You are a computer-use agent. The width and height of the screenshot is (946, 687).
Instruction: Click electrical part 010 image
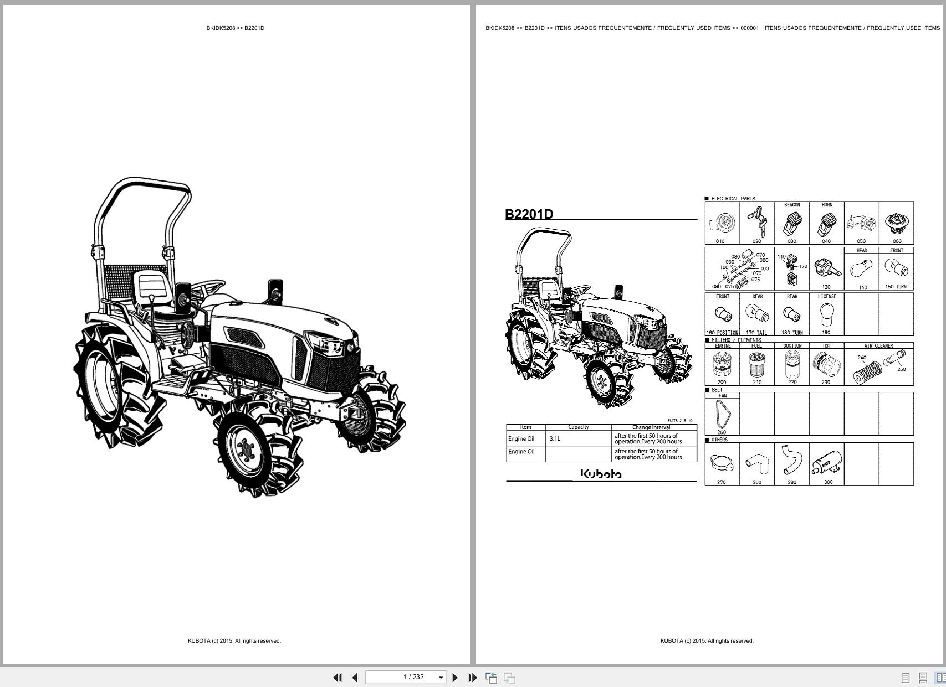tap(722, 223)
